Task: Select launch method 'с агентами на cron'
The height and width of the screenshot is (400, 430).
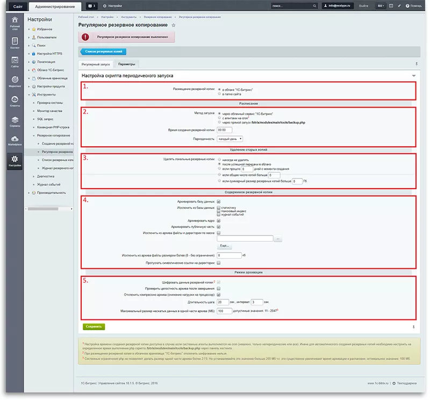Action: coord(219,118)
